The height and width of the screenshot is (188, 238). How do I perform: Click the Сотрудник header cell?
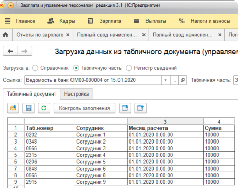tap(101, 128)
